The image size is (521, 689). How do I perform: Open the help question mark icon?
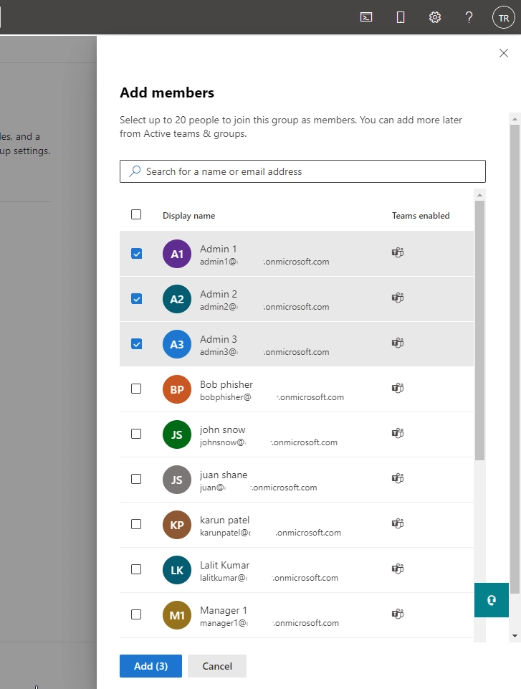coord(469,17)
